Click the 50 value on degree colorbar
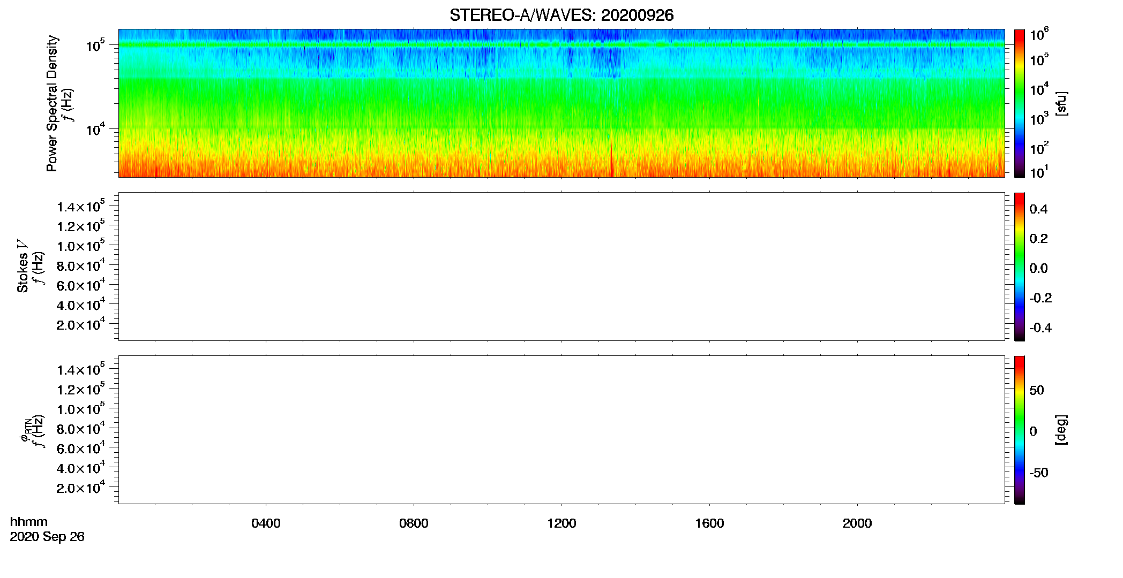This screenshot has width=1123, height=578. click(x=1037, y=390)
